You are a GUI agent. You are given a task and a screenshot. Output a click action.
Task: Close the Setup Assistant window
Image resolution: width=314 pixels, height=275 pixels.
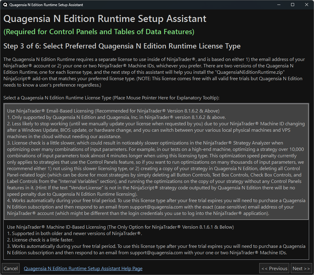(307, 5)
